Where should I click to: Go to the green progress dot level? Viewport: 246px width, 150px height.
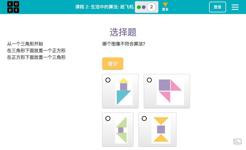click(x=139, y=7)
